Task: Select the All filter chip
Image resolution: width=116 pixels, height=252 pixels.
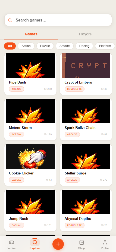Action: [10, 46]
